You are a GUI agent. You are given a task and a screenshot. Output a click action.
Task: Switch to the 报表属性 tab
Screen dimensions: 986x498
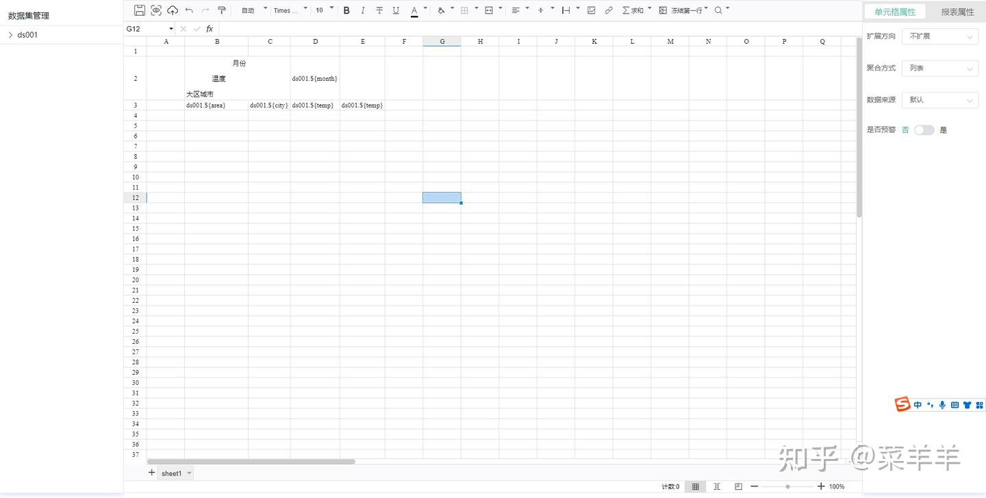[956, 12]
